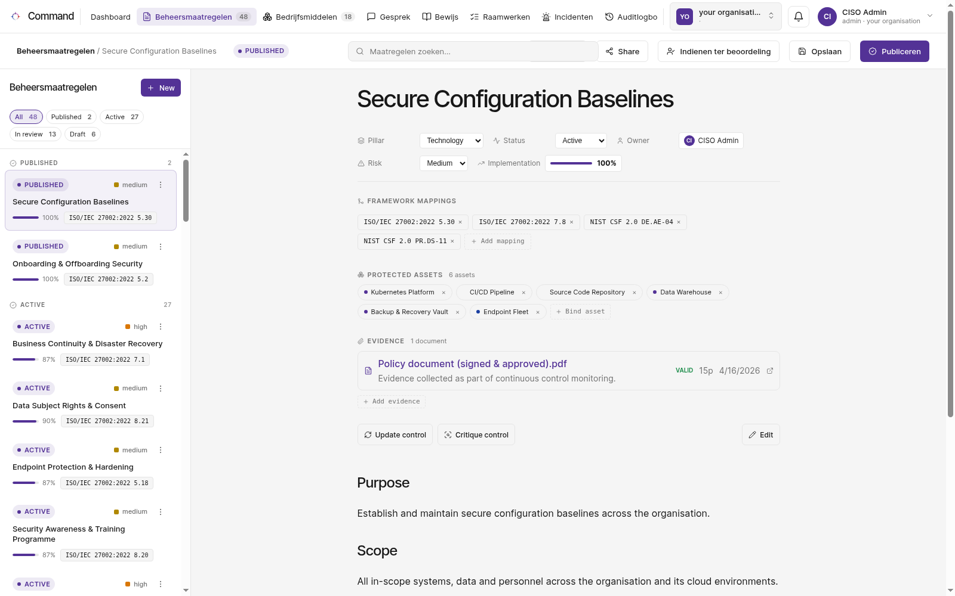Click Add evidence
The image size is (955, 596).
[392, 402]
